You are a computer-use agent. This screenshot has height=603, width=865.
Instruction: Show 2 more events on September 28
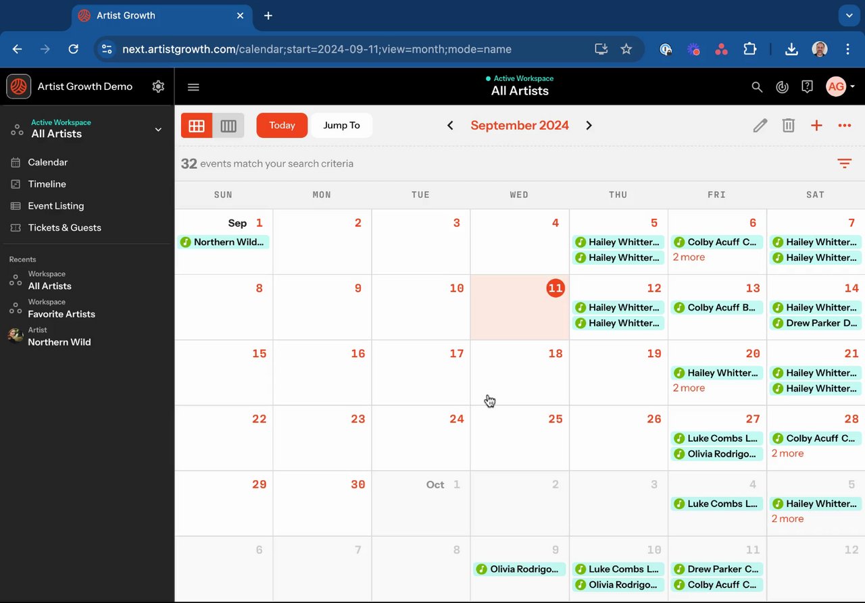787,454
